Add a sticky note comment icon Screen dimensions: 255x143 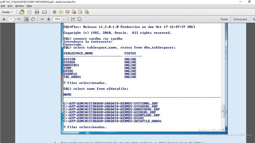[61, 12]
